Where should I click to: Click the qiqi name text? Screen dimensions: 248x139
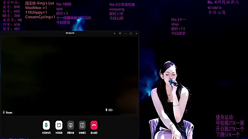(59, 9)
